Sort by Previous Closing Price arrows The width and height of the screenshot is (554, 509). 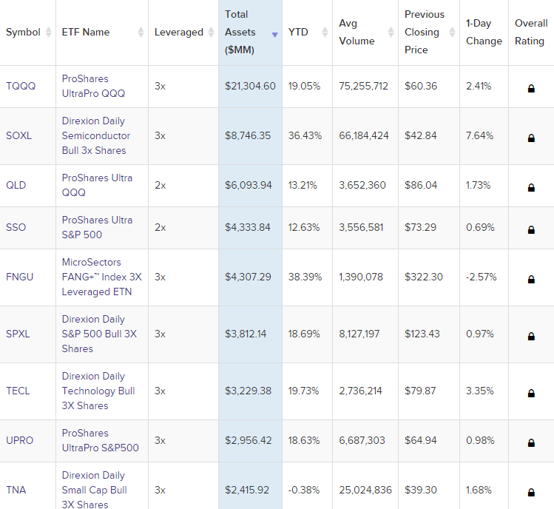pyautogui.click(x=452, y=32)
